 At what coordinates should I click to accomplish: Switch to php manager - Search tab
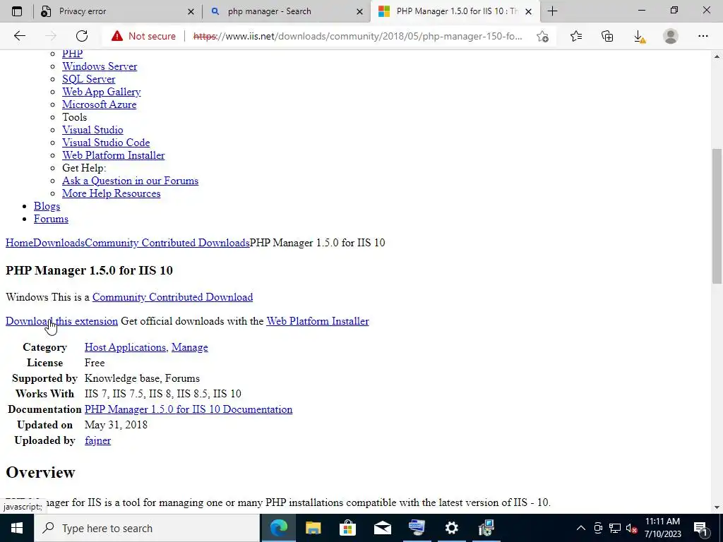click(286, 11)
